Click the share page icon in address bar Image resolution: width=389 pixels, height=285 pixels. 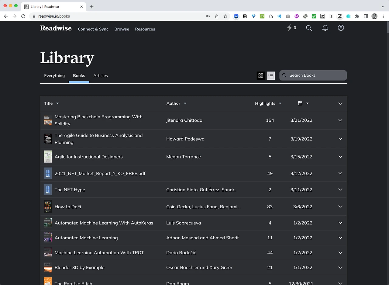point(217,16)
